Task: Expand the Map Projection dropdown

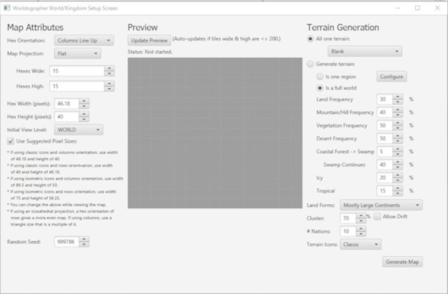Action: (x=78, y=53)
